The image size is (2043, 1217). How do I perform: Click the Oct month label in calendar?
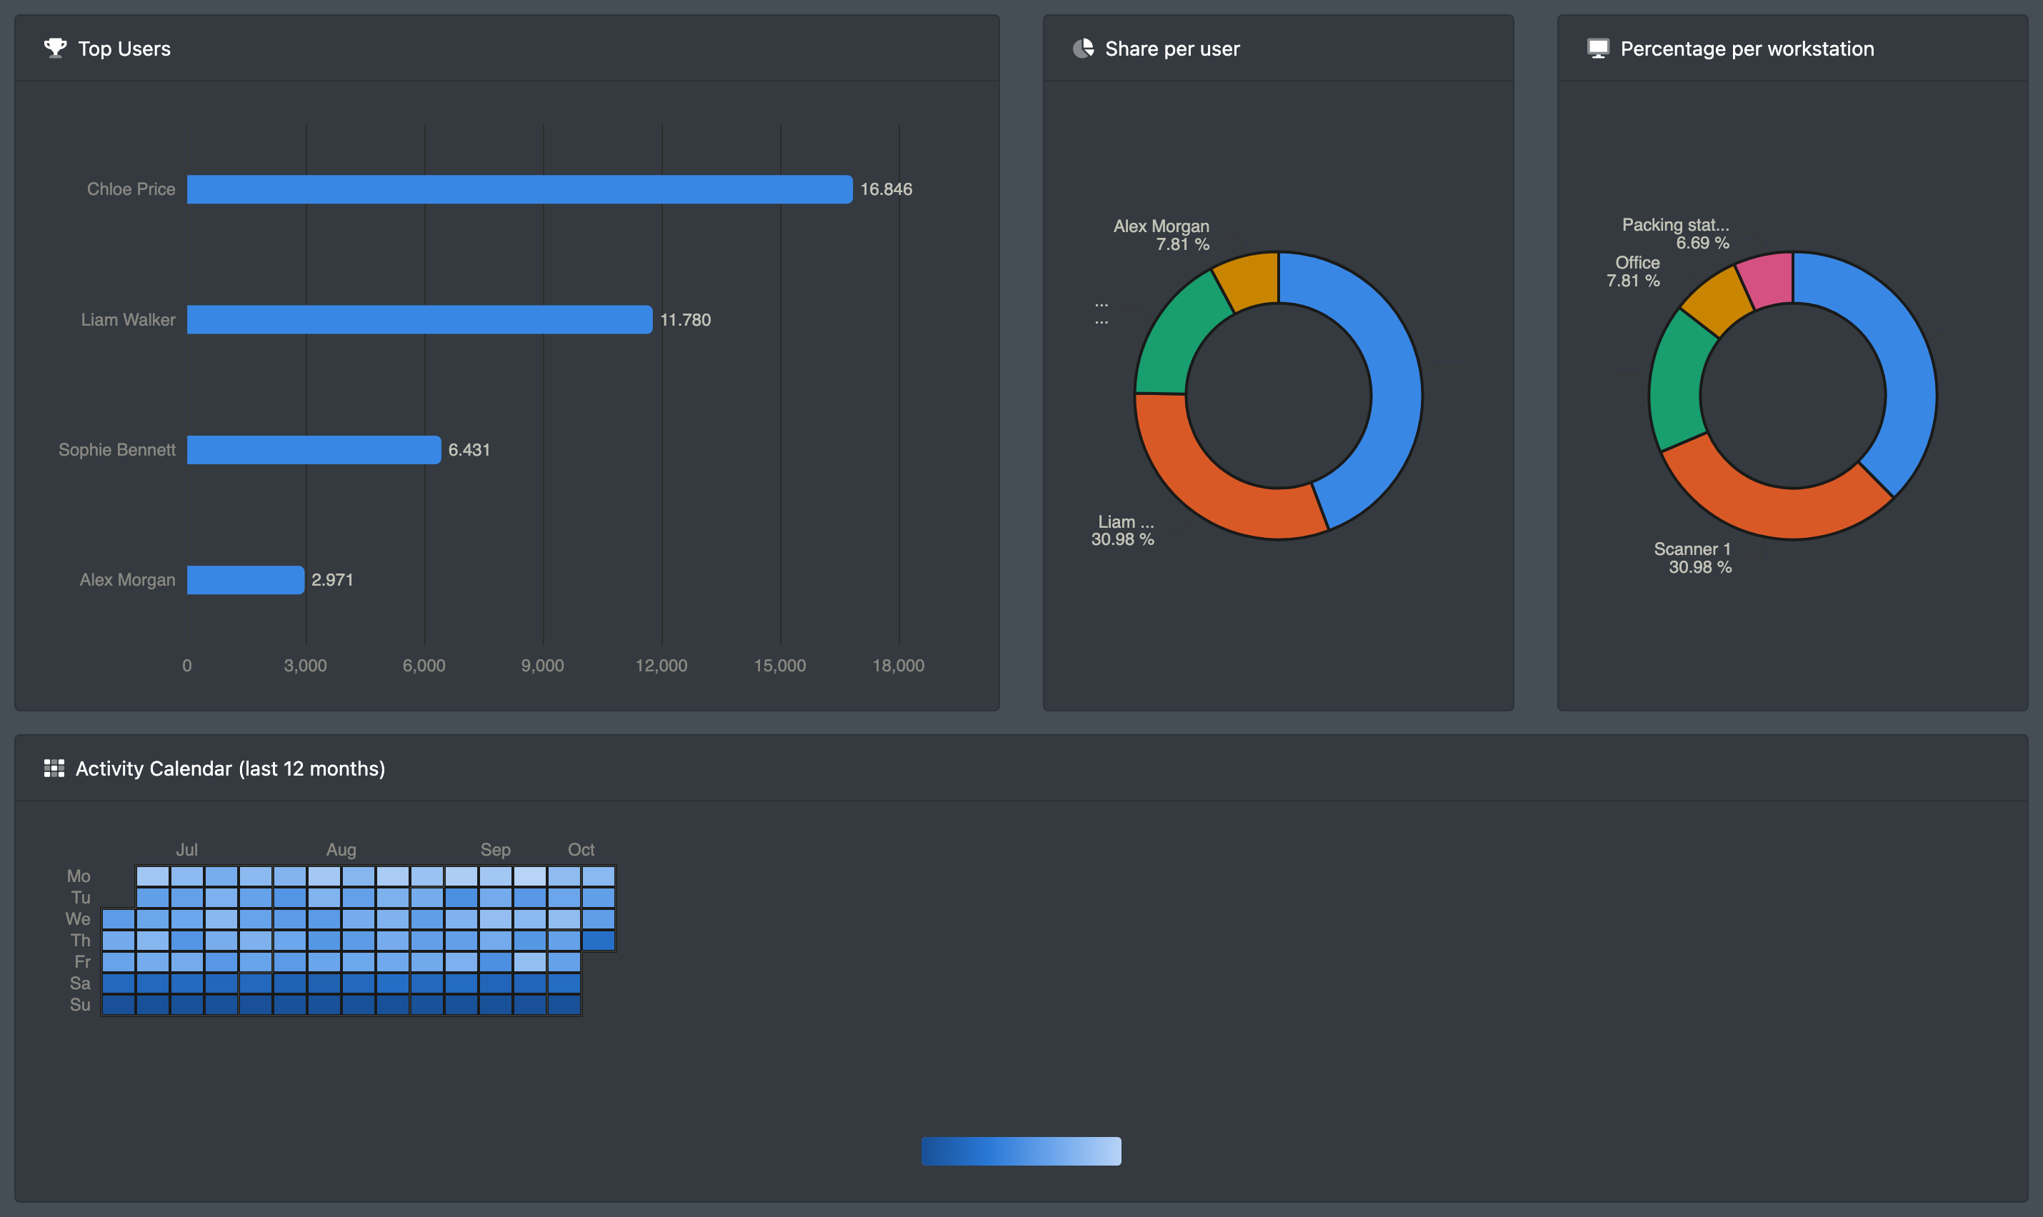pos(581,850)
